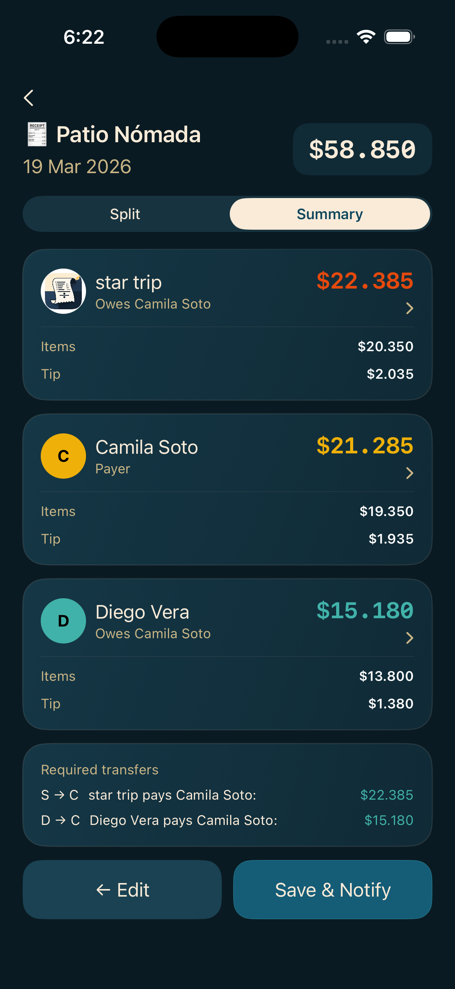Tap Camila Soto's yellow C avatar
Screen dimensions: 455x989
[63, 456]
